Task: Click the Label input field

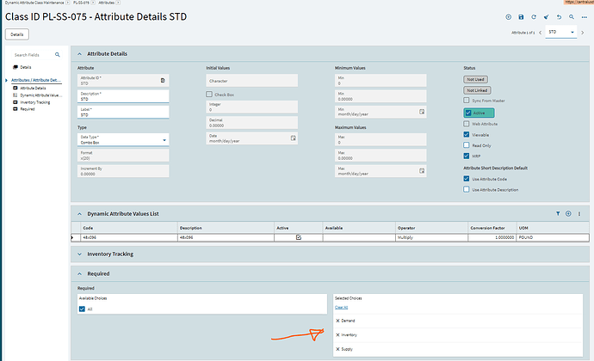Action: 123,112
